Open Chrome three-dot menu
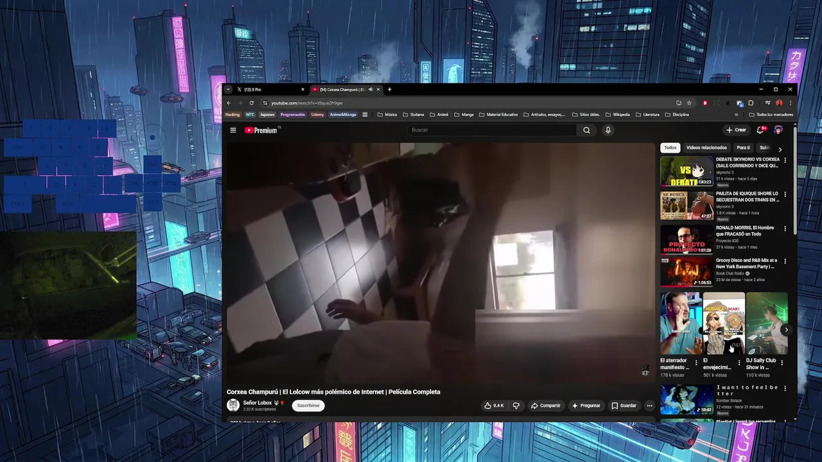 (791, 103)
